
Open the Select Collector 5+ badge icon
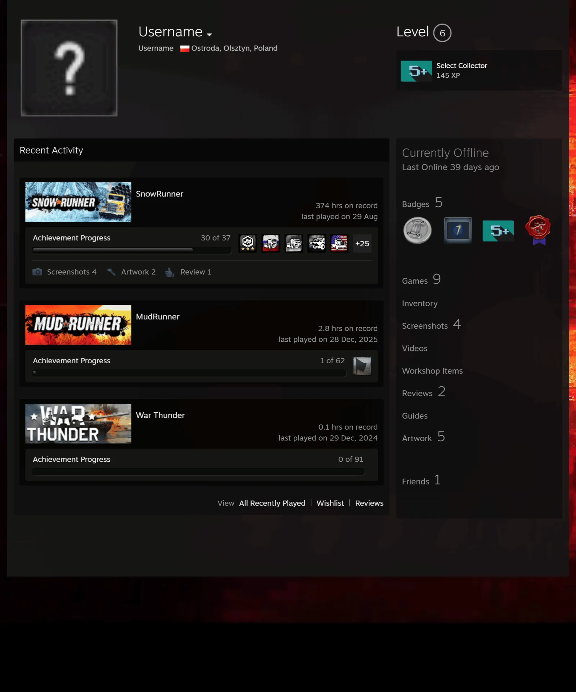pos(416,71)
